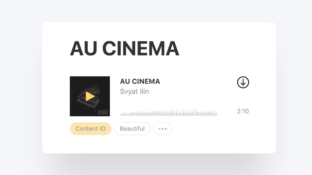Click the downward arrow inside the download circle
Viewport: 312px width, 175px height.
tap(243, 82)
